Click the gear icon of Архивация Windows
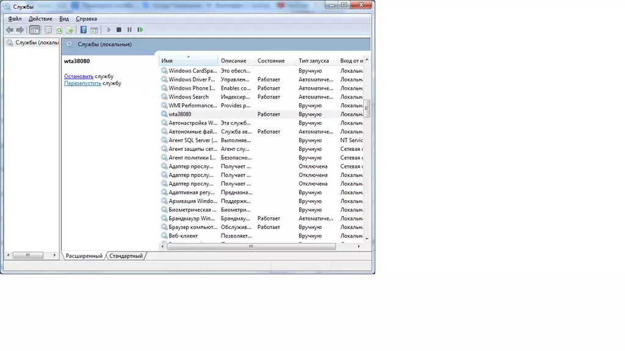This screenshot has width=625, height=351. pos(164,201)
